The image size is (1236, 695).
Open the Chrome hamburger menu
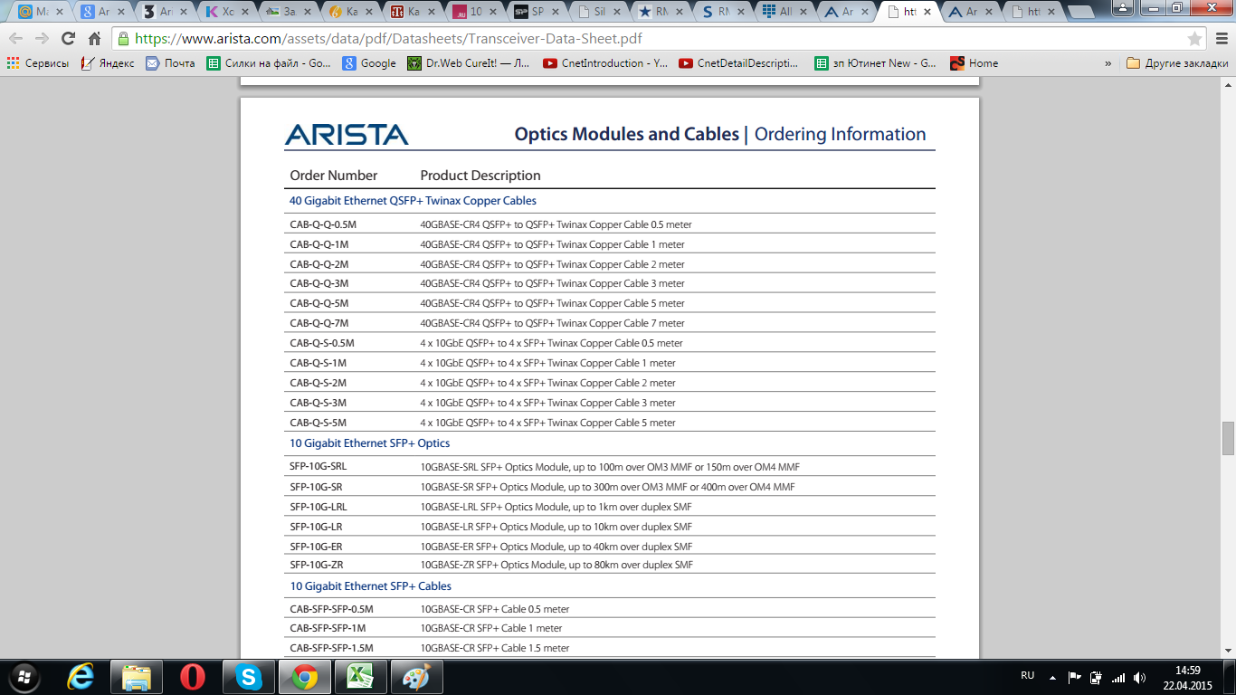(1220, 39)
